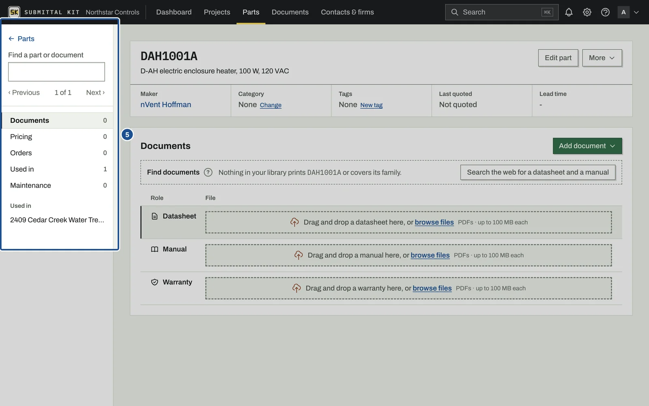The image size is (649, 406).
Task: Open the Documents top navigation tab
Action: coord(290,12)
